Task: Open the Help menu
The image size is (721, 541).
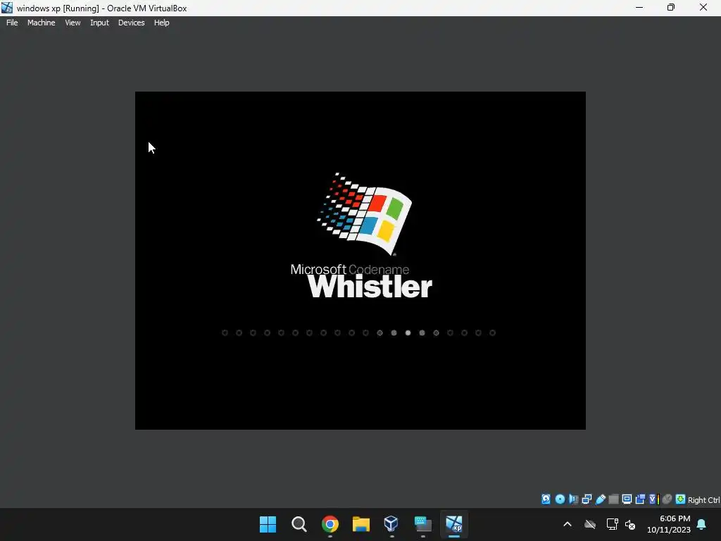Action: pyautogui.click(x=161, y=23)
